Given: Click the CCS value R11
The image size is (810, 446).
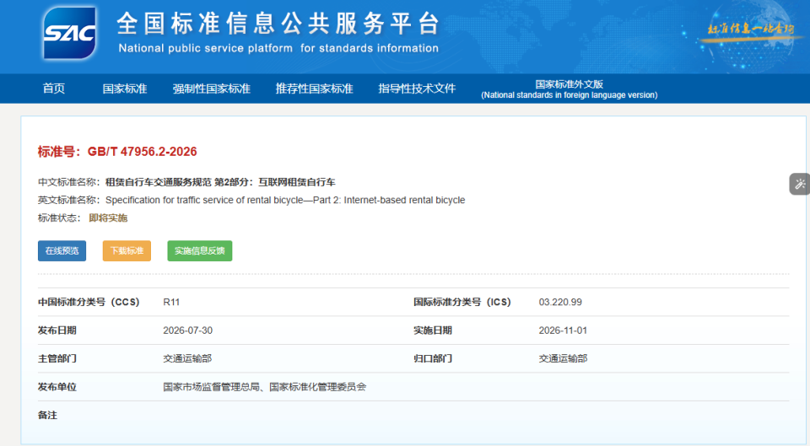Looking at the screenshot, I should pos(171,303).
